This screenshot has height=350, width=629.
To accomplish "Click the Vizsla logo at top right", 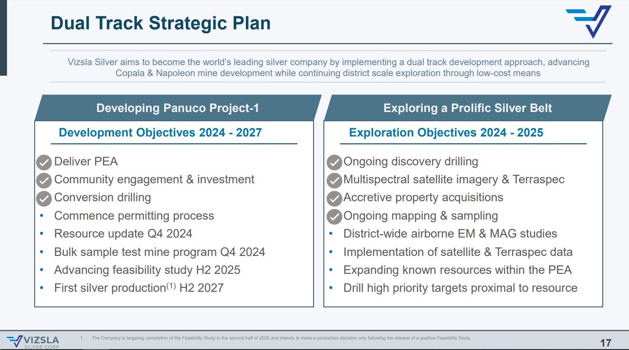I will 588,21.
